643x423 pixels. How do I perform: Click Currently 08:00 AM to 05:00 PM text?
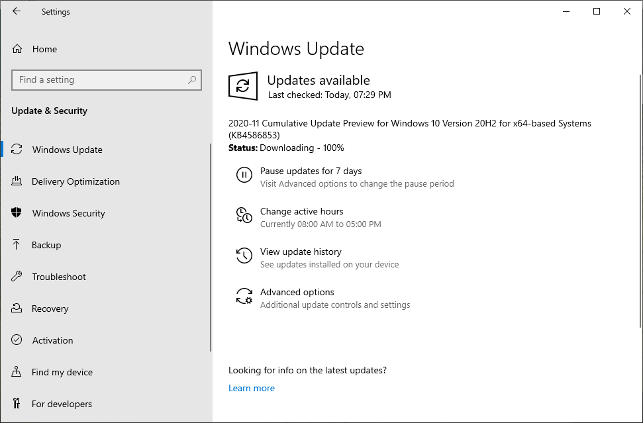[321, 224]
